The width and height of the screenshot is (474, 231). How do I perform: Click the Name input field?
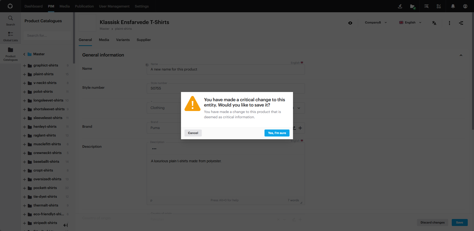(x=225, y=69)
